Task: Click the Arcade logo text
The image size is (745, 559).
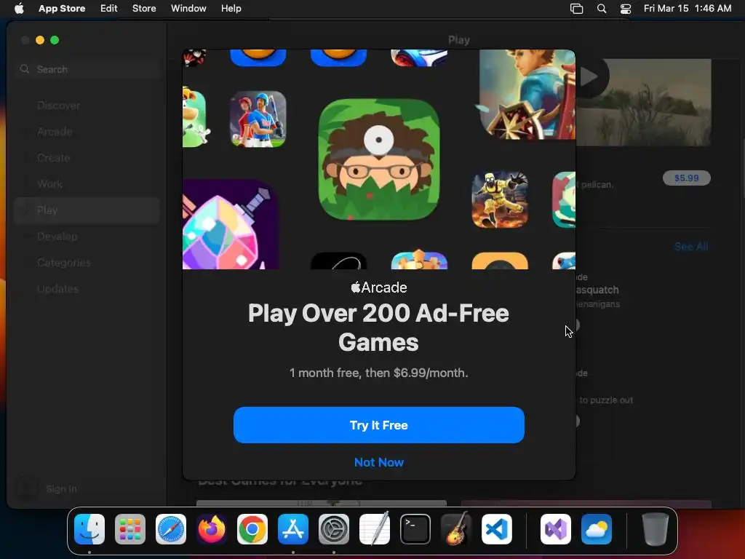Action: coord(378,287)
